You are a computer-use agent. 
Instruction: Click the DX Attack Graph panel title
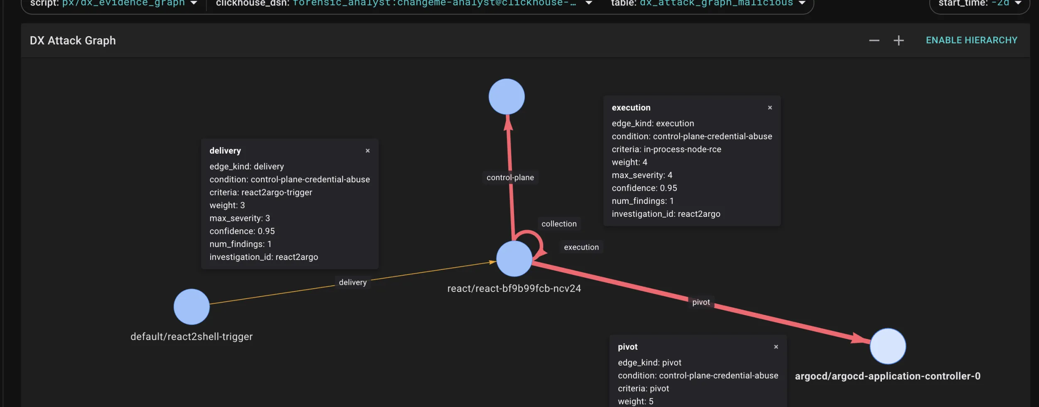tap(73, 41)
